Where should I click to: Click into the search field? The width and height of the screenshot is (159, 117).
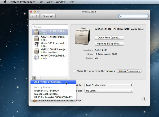(133, 16)
